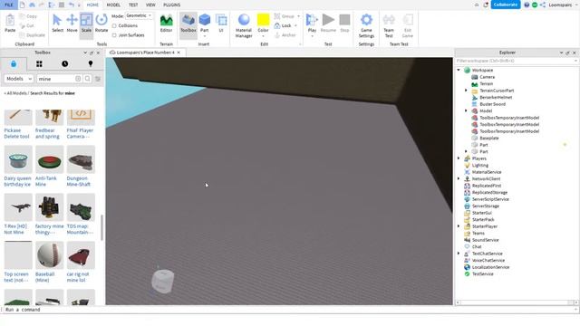Expand the TerrainCursorPart node

[466, 91]
